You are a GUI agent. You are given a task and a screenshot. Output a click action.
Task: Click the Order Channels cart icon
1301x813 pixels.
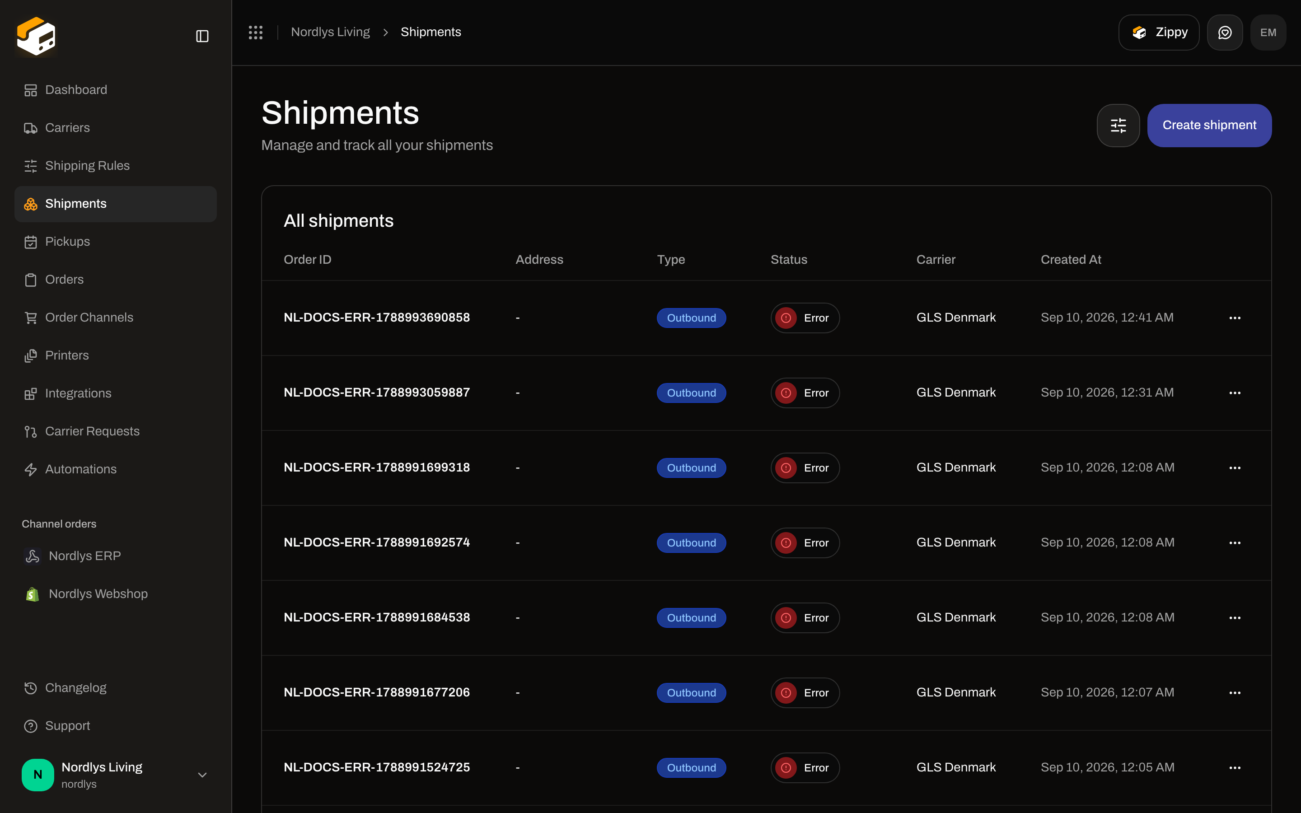[31, 318]
